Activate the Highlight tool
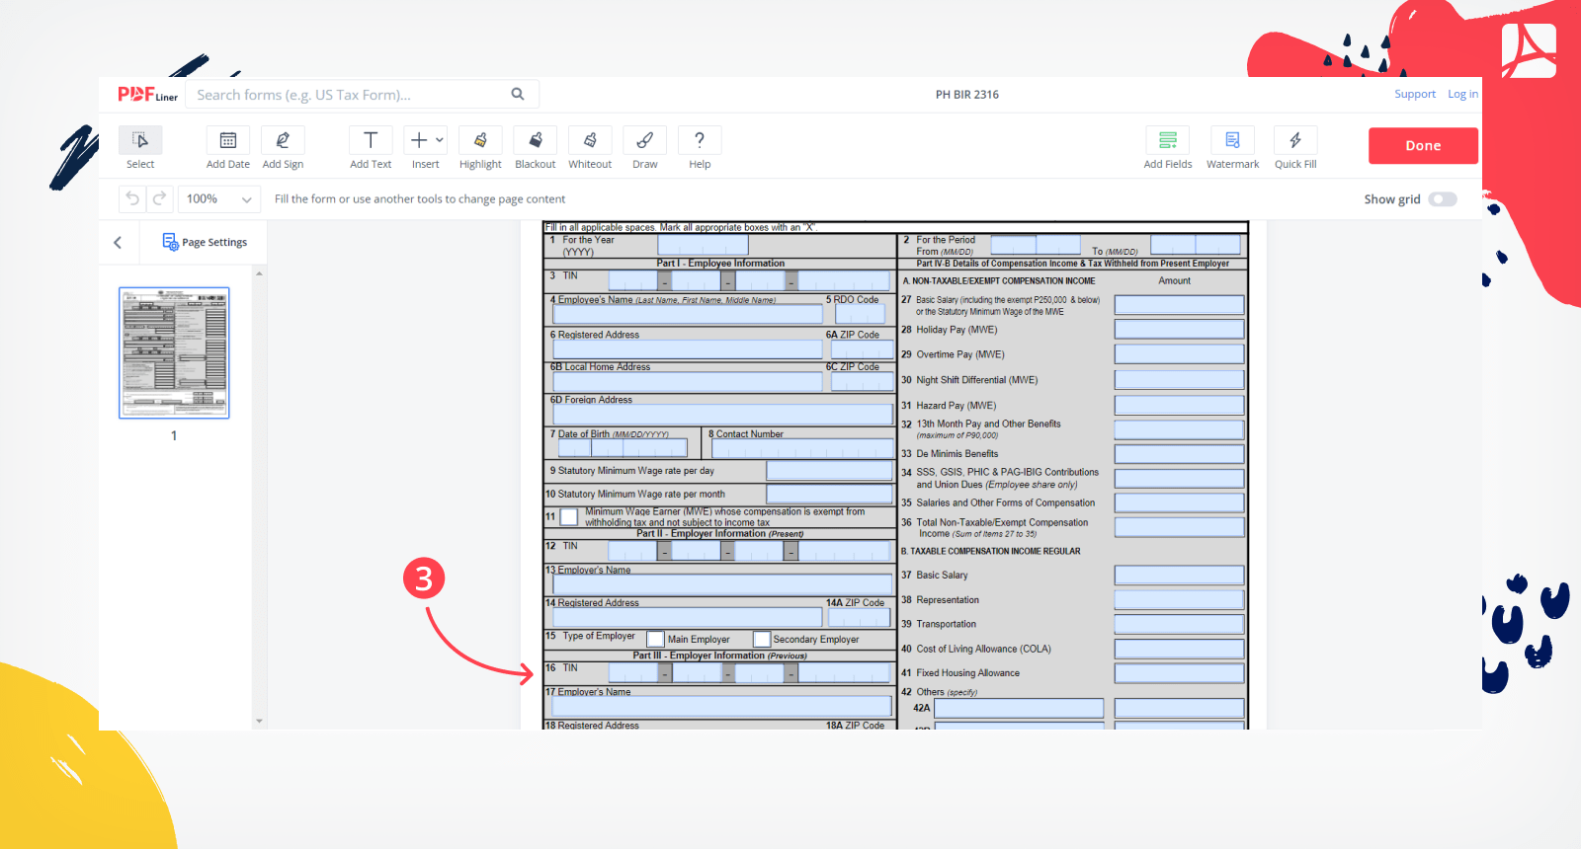This screenshot has height=849, width=1581. [480, 140]
